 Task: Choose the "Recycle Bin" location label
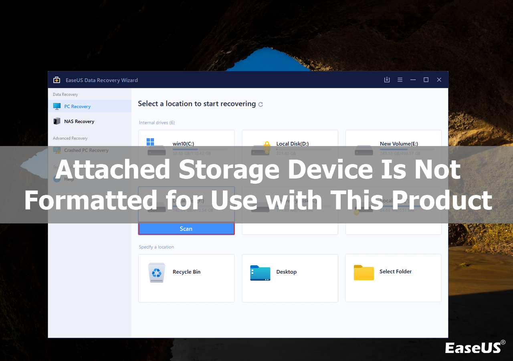186,272
